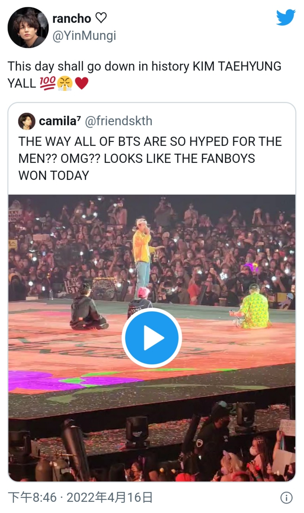Play the quoted tweet video
Screen dimensions: 304x513
pyautogui.click(x=152, y=338)
